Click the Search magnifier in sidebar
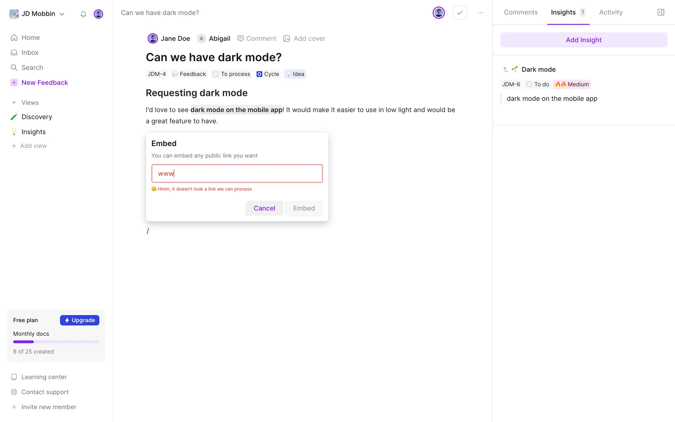This screenshot has height=422, width=675. coord(14,68)
